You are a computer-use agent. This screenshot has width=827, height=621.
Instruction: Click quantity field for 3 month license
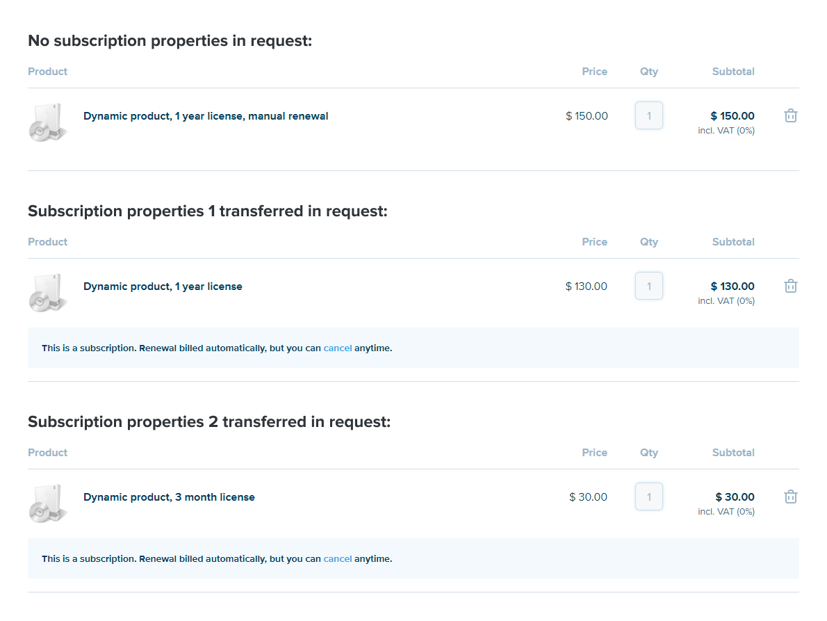pyautogui.click(x=649, y=497)
